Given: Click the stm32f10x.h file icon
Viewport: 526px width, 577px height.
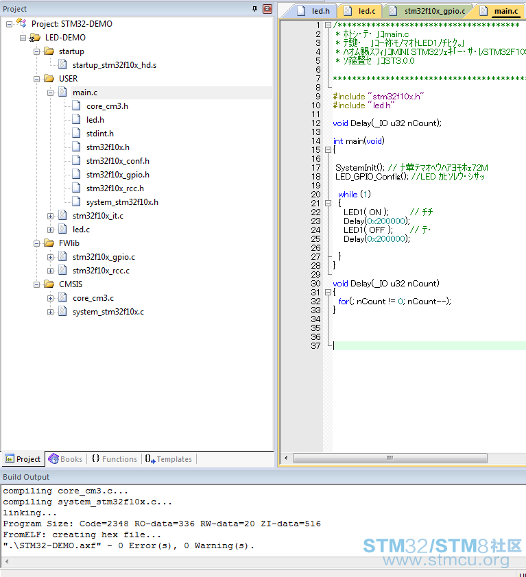Looking at the screenshot, I should [76, 147].
